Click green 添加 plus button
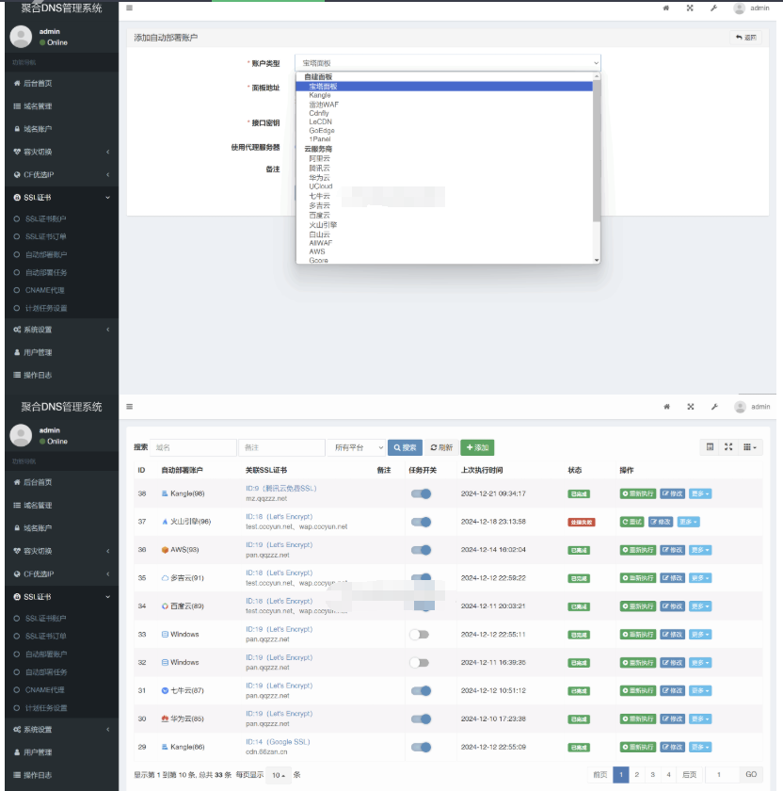The image size is (783, 791). [477, 448]
